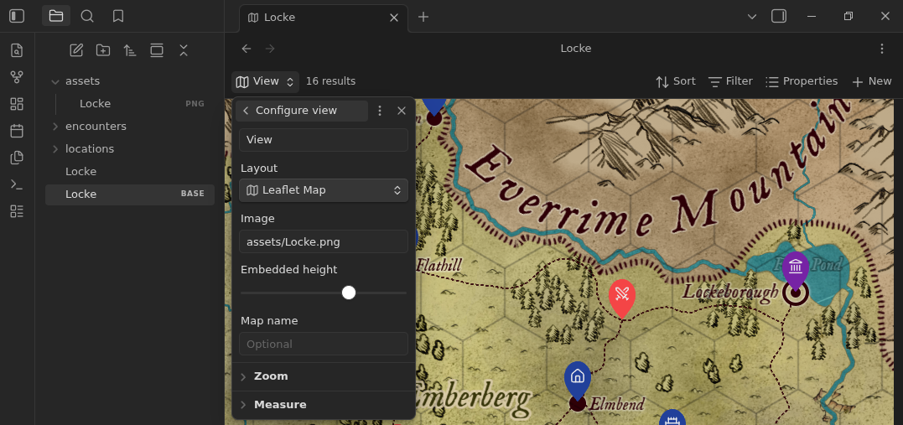Click auto-reveal current file icon
The height and width of the screenshot is (425, 903).
157,50
